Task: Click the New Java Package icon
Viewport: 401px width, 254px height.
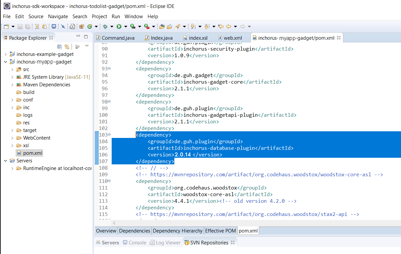Action: point(82,26)
